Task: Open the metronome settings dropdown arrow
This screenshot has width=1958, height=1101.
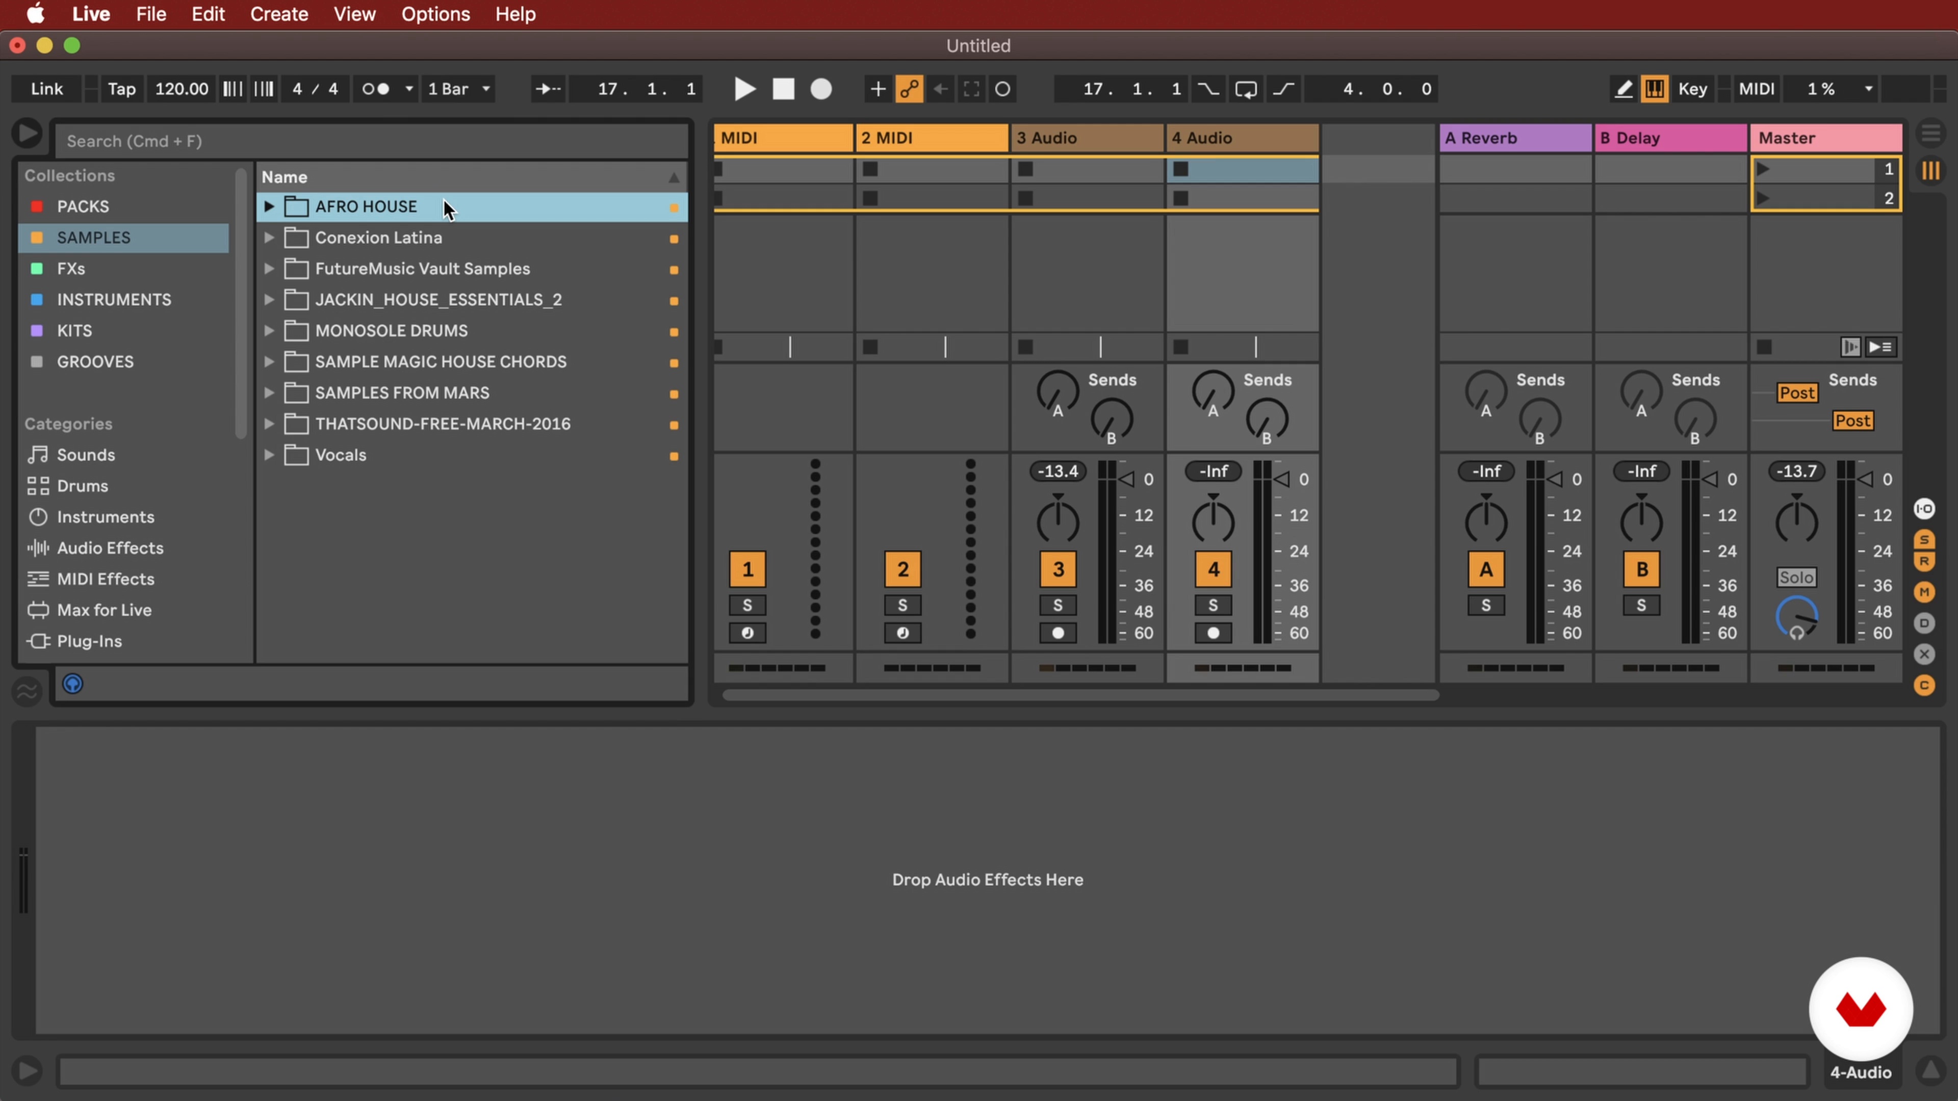Action: 409,89
